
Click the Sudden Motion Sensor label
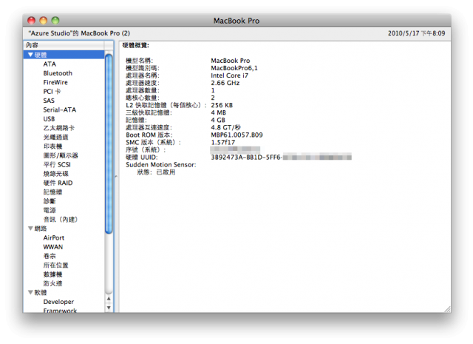[161, 164]
